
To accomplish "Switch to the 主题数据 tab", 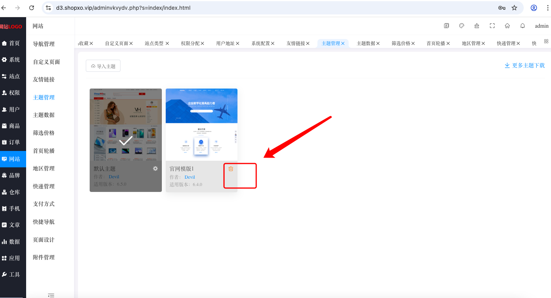I will click(366, 43).
